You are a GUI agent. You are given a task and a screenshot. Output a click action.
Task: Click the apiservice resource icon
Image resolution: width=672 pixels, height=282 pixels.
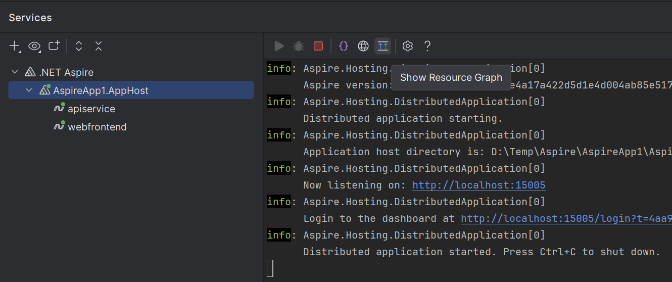[59, 108]
